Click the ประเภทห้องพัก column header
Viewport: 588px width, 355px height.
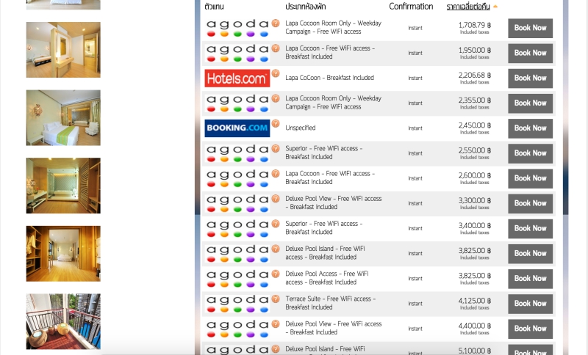click(x=305, y=7)
